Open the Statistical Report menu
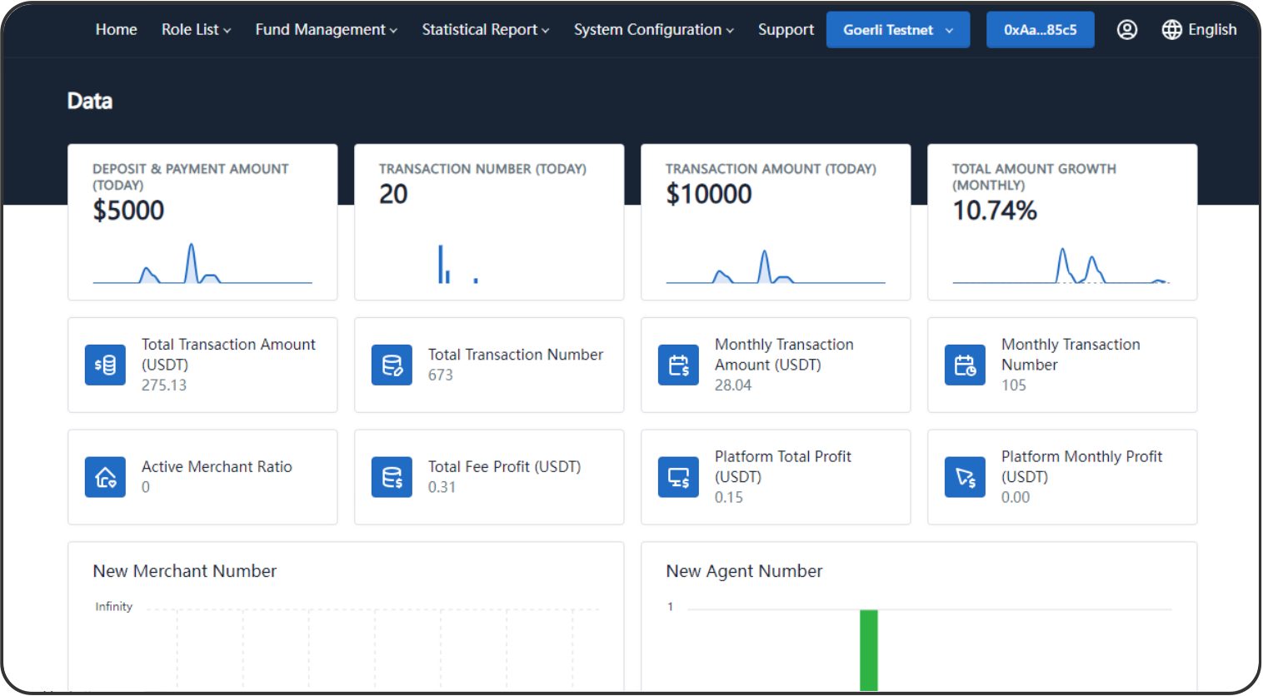The height and width of the screenshot is (696, 1263). tap(485, 30)
